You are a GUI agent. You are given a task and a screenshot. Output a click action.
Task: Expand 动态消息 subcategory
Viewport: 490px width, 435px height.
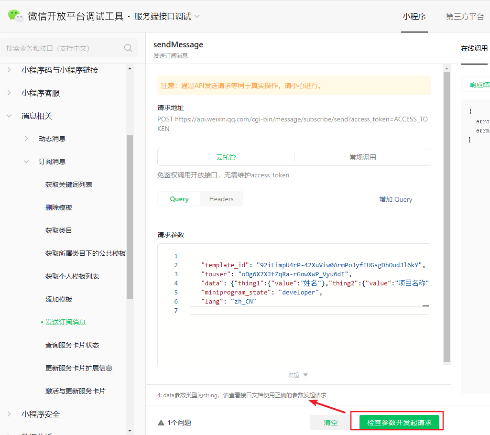coord(26,139)
